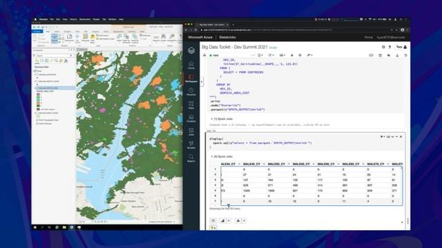
Task: Click Bookmarks in ArcGIS ribbon
Action: pos(69,38)
